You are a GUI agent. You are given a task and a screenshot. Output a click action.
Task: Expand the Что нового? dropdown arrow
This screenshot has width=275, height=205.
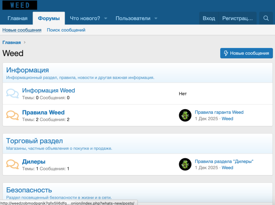(x=105, y=18)
